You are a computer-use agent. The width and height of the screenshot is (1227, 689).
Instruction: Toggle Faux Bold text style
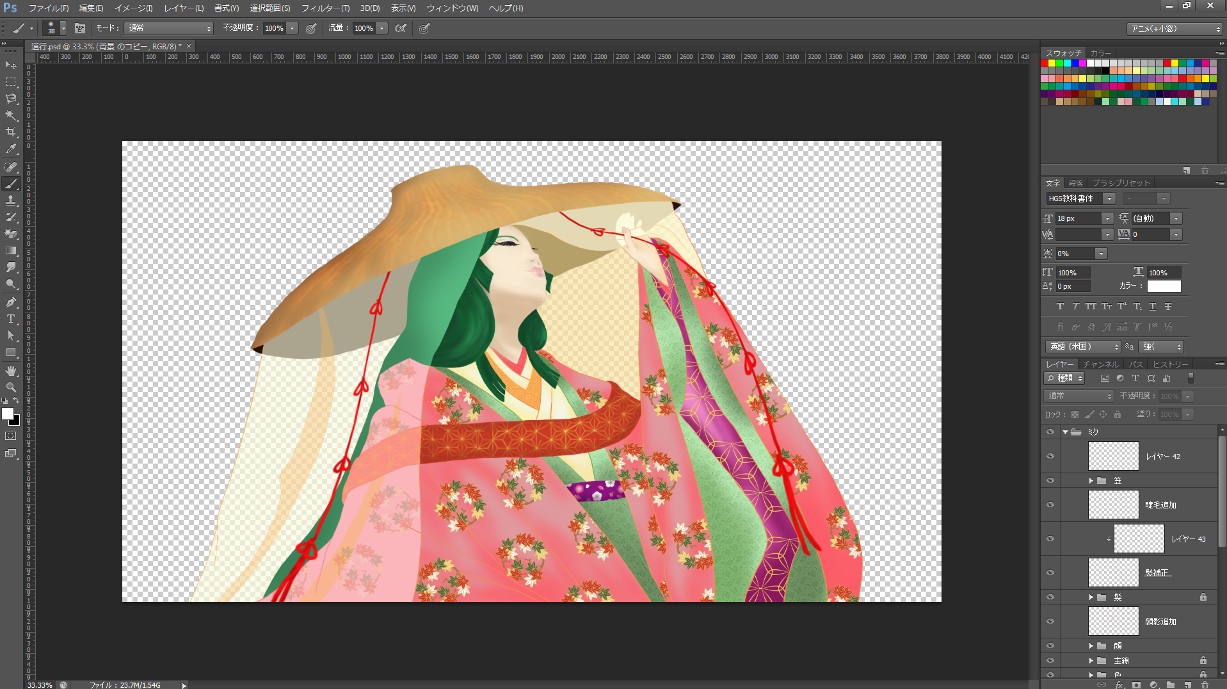click(x=1060, y=306)
